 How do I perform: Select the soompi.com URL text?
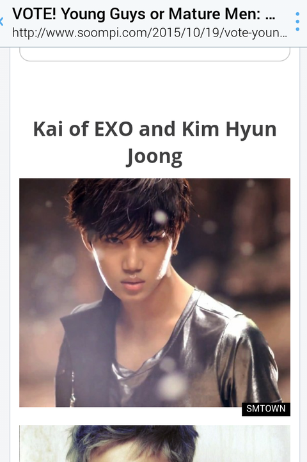[x=150, y=33]
